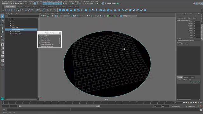Open the Channels menu in Channel Box
The height and width of the screenshot is (114, 203).
[180, 18]
